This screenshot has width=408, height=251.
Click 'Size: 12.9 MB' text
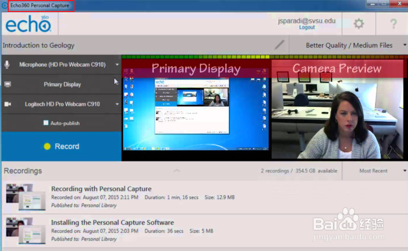pos(220,197)
